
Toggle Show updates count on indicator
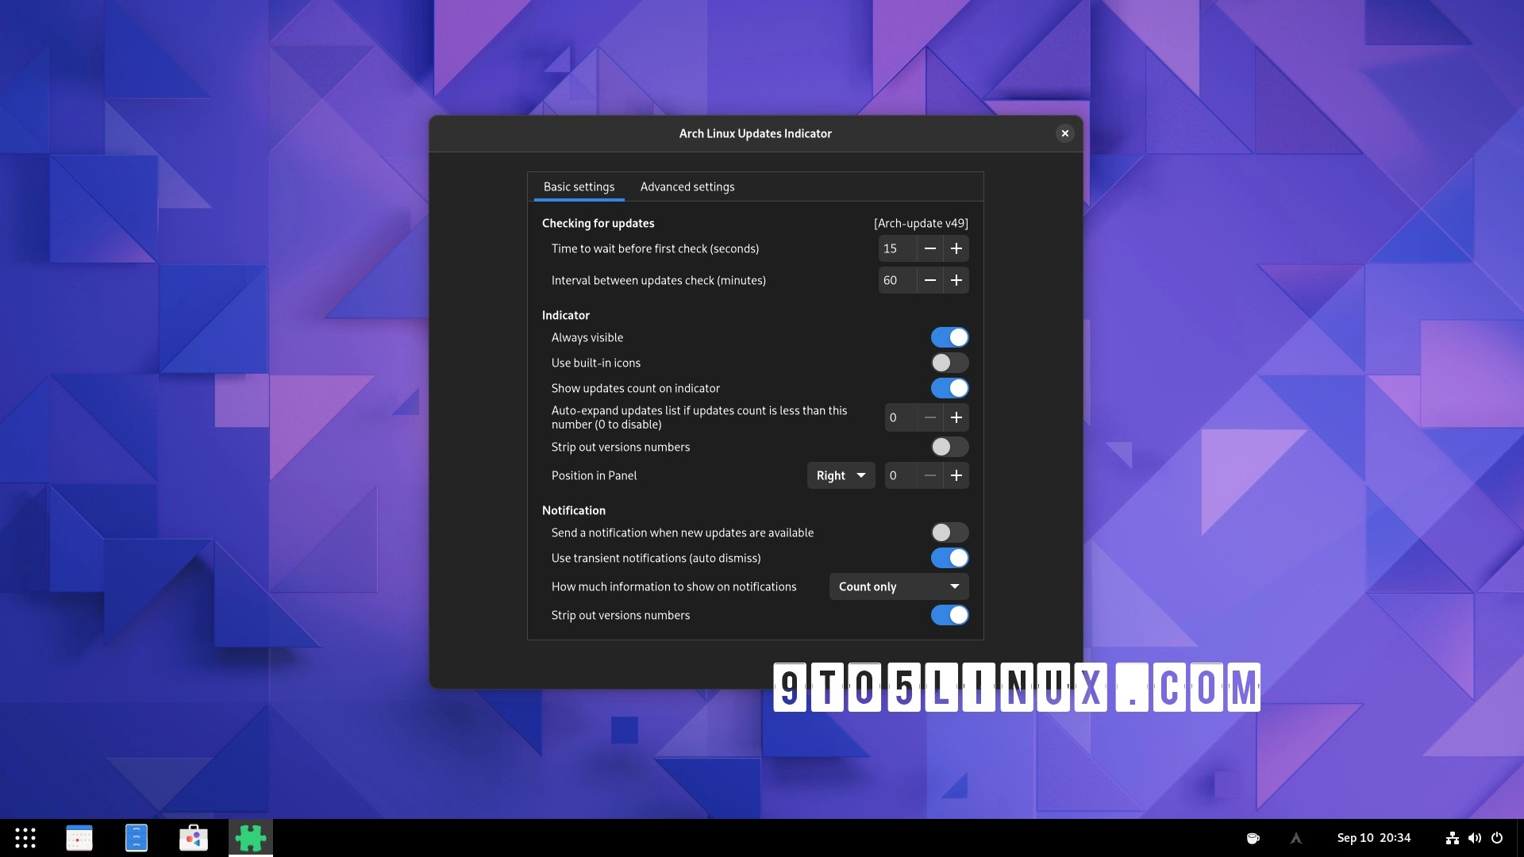pos(950,388)
